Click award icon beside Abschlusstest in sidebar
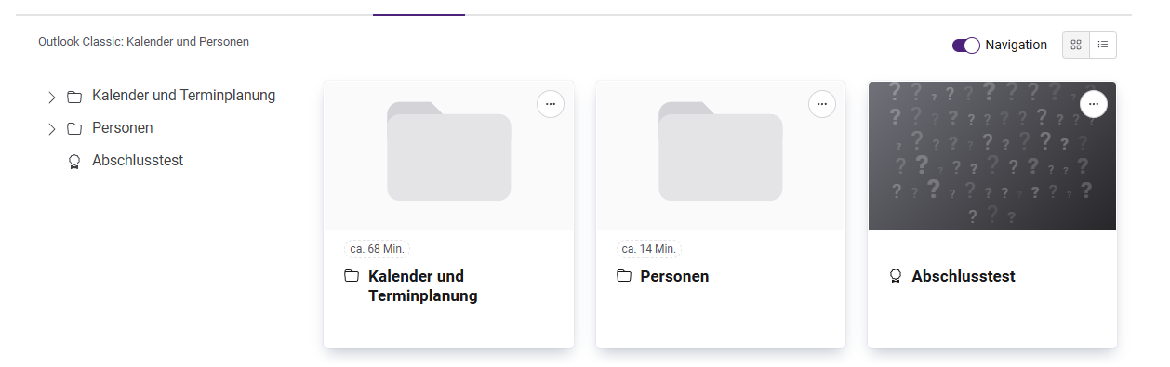 tap(74, 162)
